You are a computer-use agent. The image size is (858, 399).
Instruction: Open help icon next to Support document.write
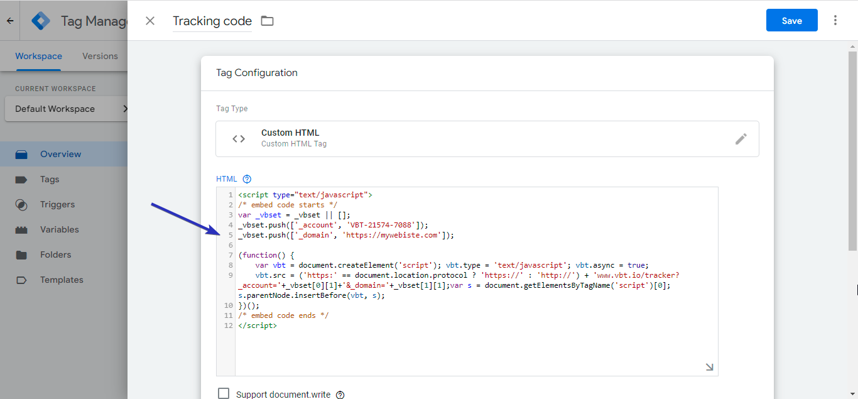click(340, 395)
